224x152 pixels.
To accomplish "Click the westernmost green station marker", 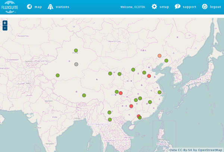I will pos(57,75).
